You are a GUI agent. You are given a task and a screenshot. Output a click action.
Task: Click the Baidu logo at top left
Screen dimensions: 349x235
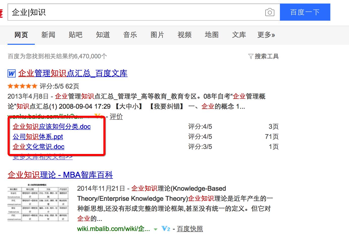(2, 12)
